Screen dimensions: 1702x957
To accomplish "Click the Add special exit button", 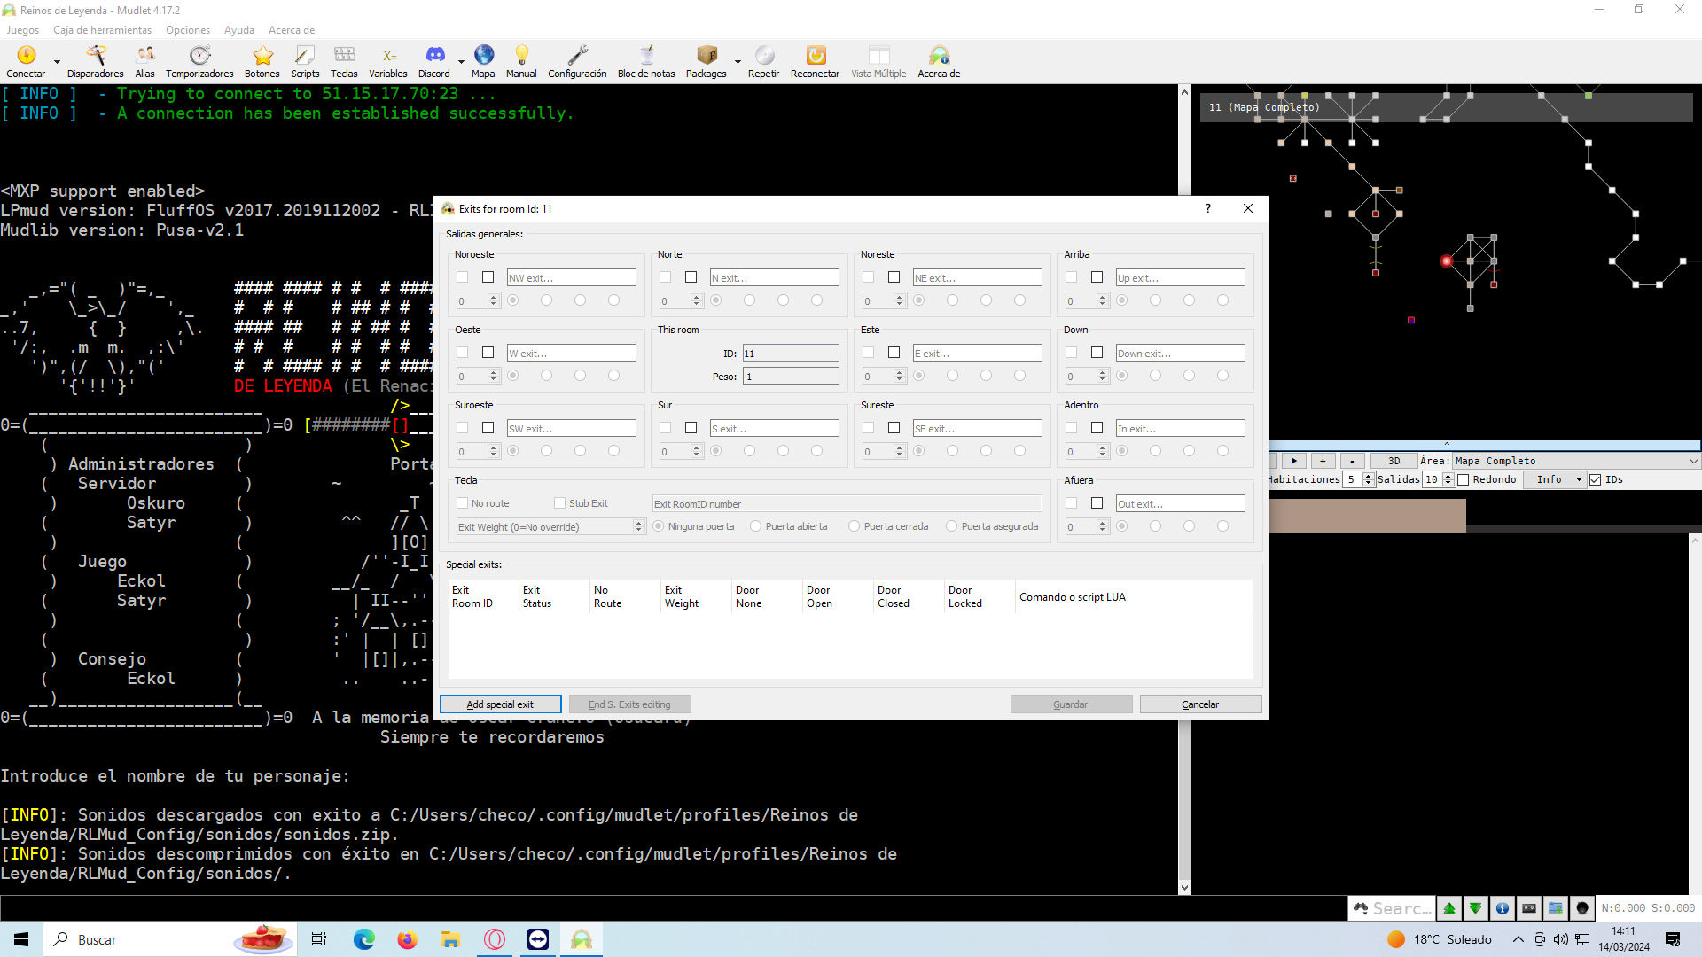I will click(500, 704).
